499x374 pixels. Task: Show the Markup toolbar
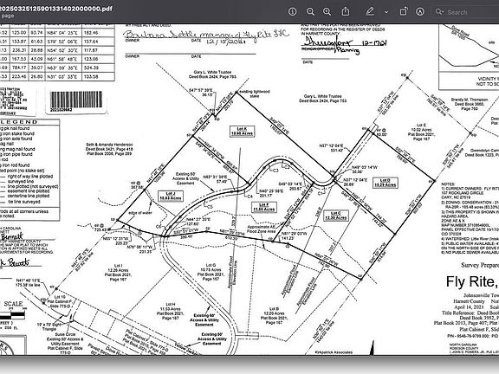point(420,12)
